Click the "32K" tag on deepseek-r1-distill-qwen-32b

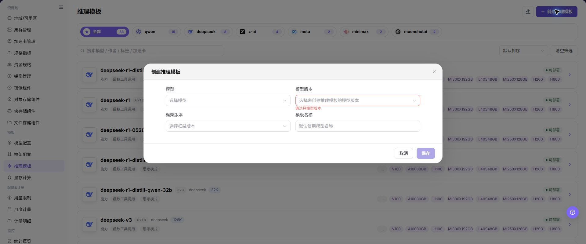pyautogui.click(x=215, y=190)
